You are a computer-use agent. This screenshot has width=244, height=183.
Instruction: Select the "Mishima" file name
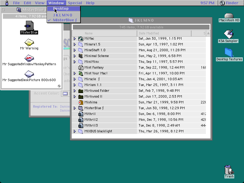pos(91,102)
